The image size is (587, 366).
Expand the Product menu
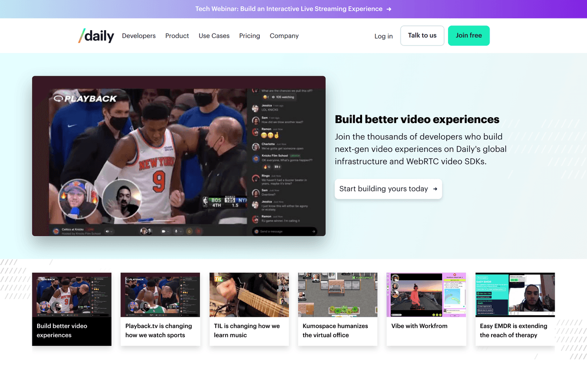177,36
